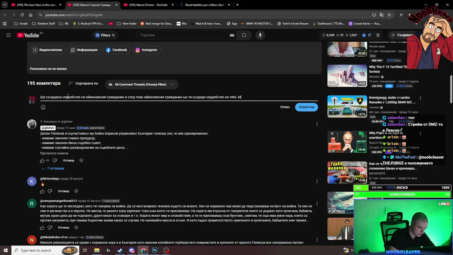Open the Турбо мелачка video thumbnail
Image resolution: width=453 pixels, height=255 pixels.
coord(347,172)
